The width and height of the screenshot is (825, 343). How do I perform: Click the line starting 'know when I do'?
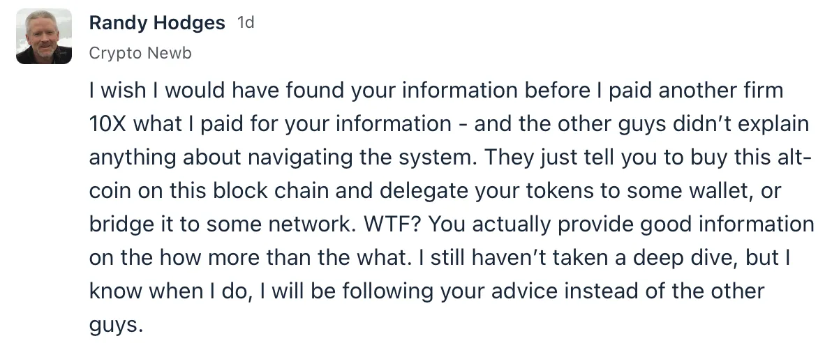coord(426,291)
